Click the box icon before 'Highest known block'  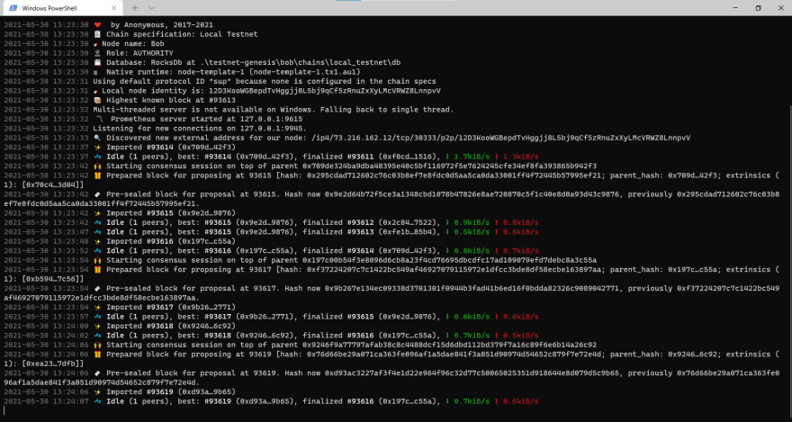97,101
